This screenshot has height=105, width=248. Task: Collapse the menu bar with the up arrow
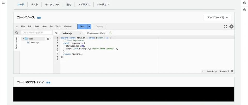(x=17, y=27)
